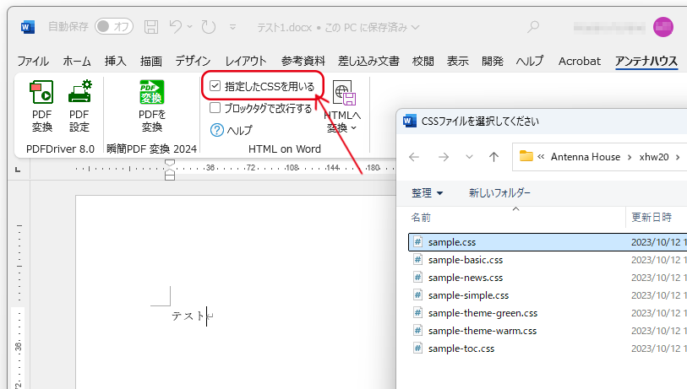
Task: Click the Up one level arrow
Action: (493, 157)
